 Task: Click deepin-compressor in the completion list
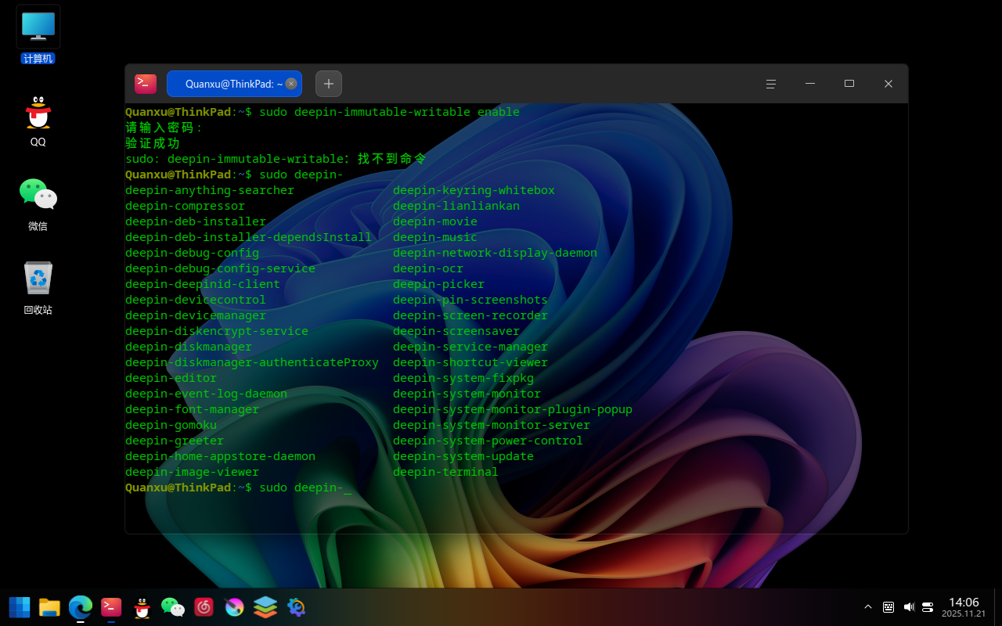185,206
